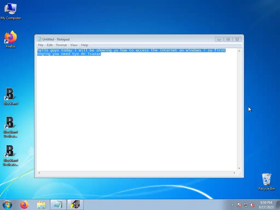Close the Notepad window
Screen dimensions: 280x210
(x=237, y=39)
